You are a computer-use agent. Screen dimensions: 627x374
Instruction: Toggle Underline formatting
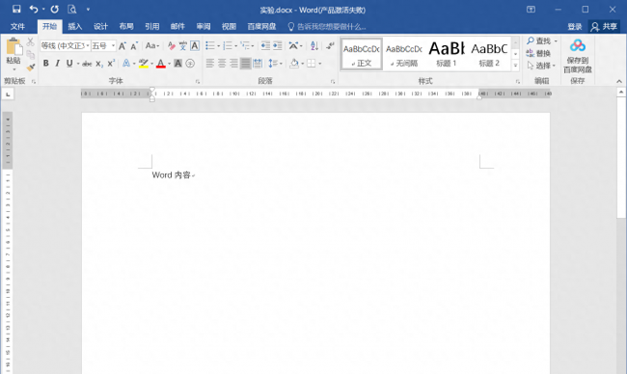(x=69, y=63)
